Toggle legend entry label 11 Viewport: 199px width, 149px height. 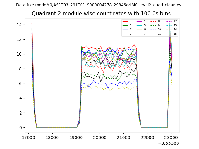point(159,34)
